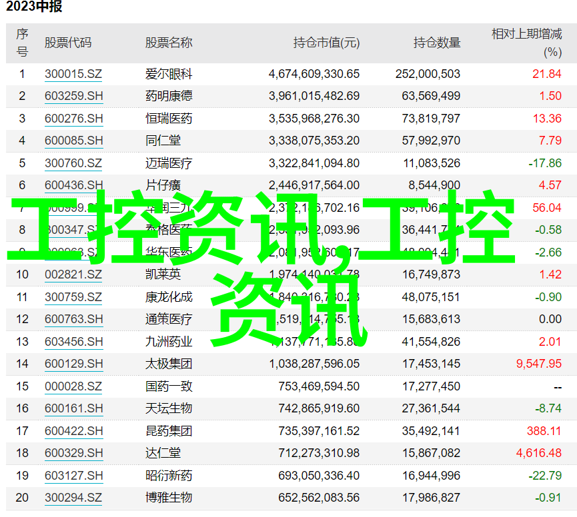
Task: Click change percentage 388.11
Action: coord(544,431)
